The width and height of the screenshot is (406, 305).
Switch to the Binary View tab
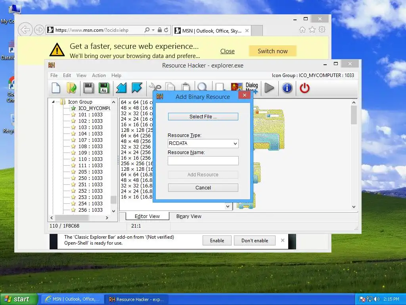[x=189, y=216]
